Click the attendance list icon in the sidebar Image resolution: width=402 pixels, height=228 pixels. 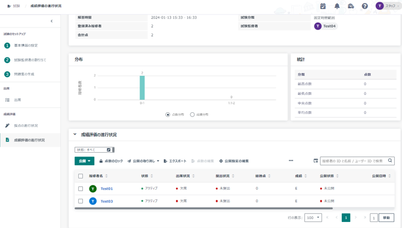[7, 100]
